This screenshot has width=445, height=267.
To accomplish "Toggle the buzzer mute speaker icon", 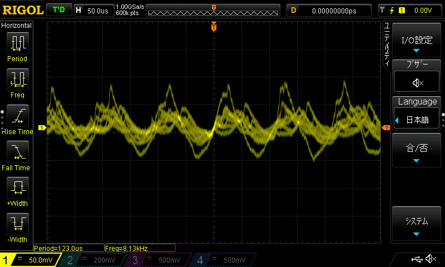I will 417,82.
